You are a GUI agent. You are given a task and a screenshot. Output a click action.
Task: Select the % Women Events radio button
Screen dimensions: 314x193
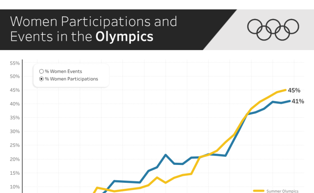click(41, 71)
